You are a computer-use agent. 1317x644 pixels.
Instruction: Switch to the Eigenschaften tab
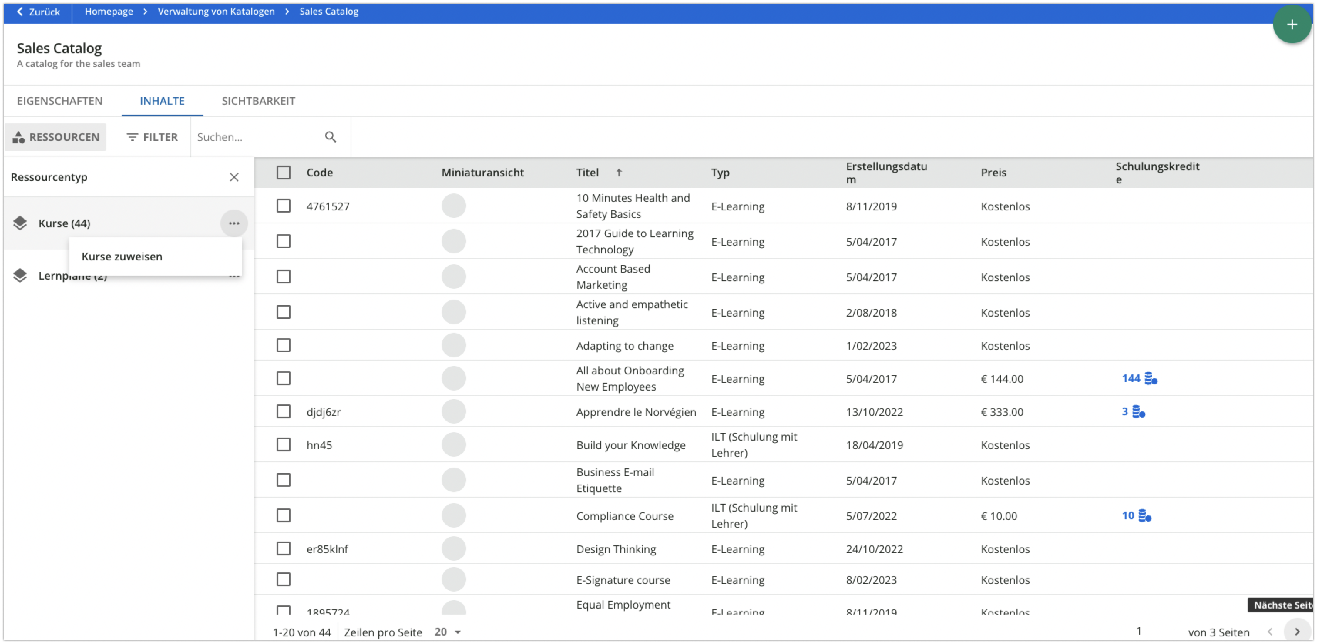pyautogui.click(x=60, y=101)
